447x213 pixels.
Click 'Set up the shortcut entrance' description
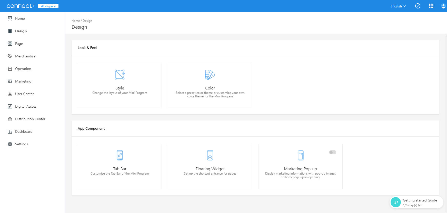coord(210,174)
